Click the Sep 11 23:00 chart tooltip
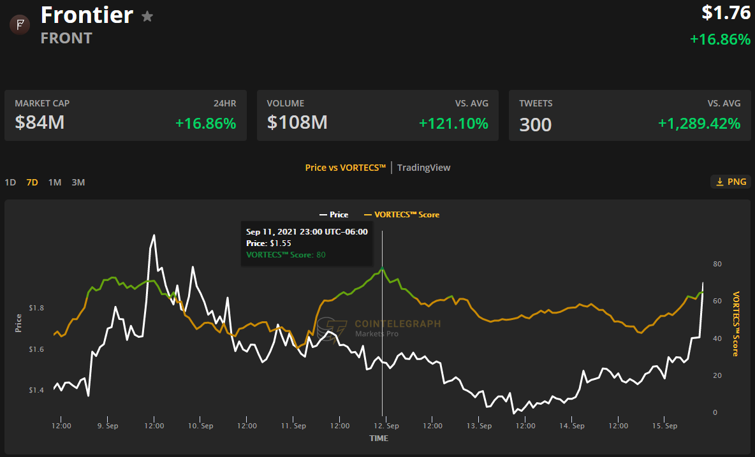Image resolution: width=755 pixels, height=457 pixels. [307, 243]
